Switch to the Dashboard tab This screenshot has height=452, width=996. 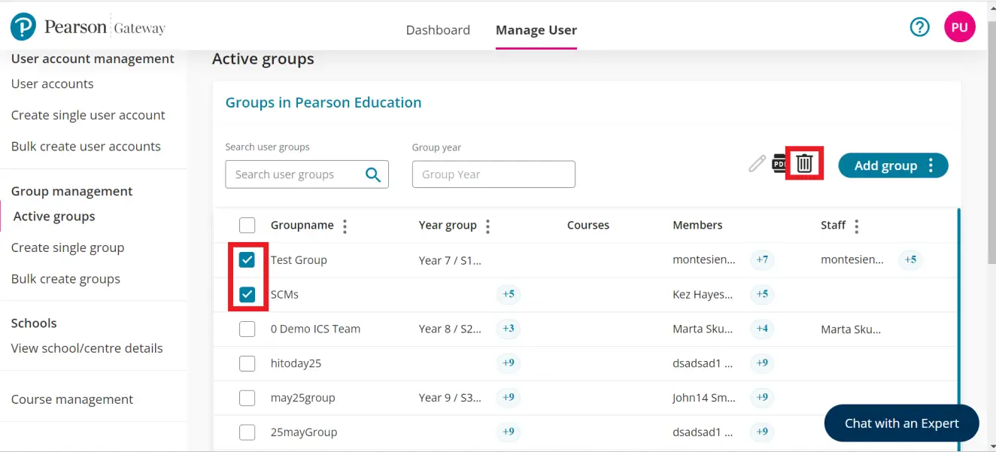(438, 30)
